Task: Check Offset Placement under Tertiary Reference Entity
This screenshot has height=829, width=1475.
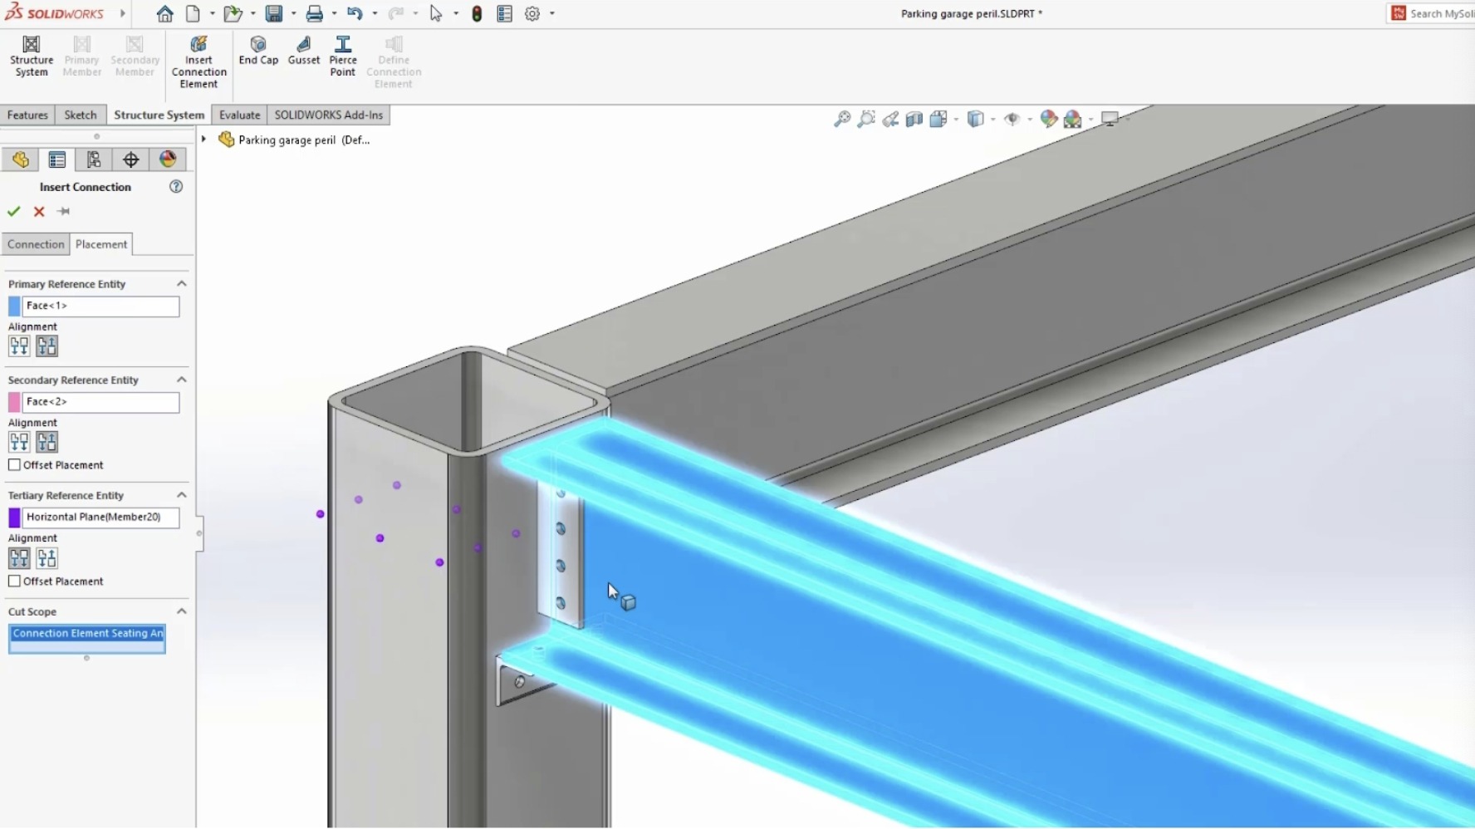Action: (14, 581)
